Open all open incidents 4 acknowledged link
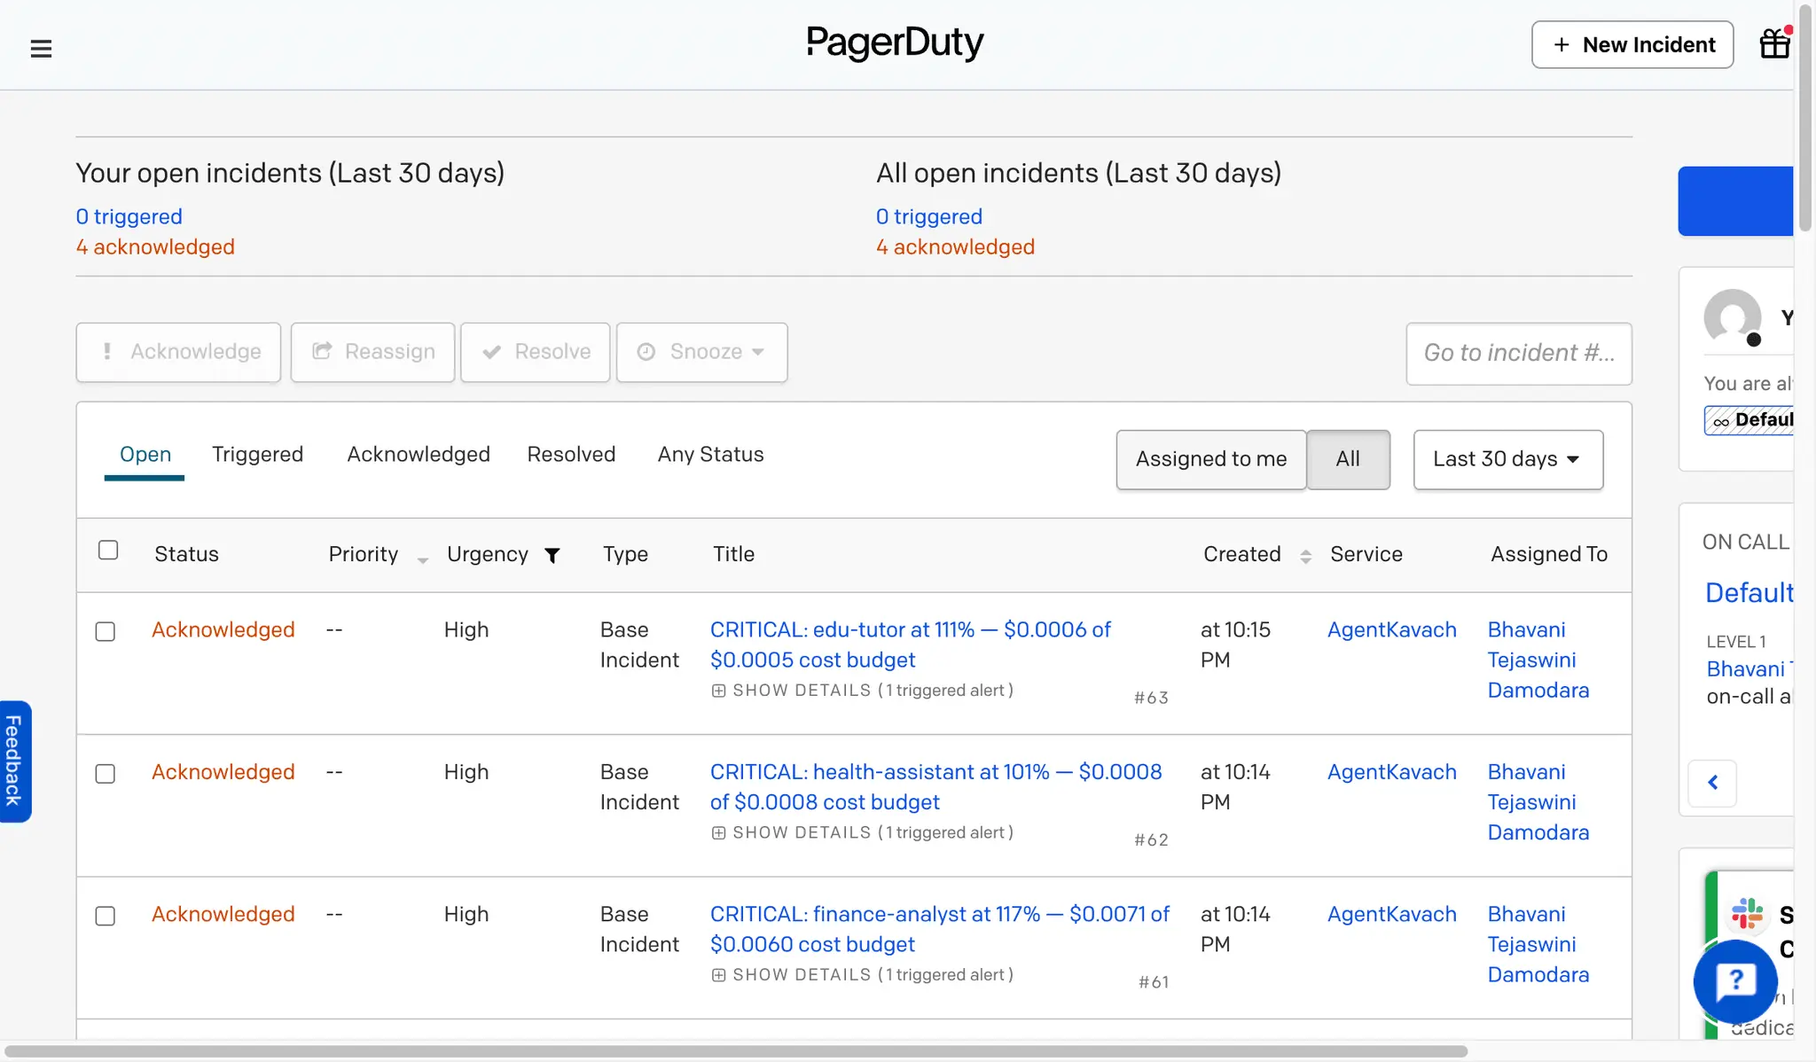This screenshot has width=1816, height=1062. [x=955, y=246]
